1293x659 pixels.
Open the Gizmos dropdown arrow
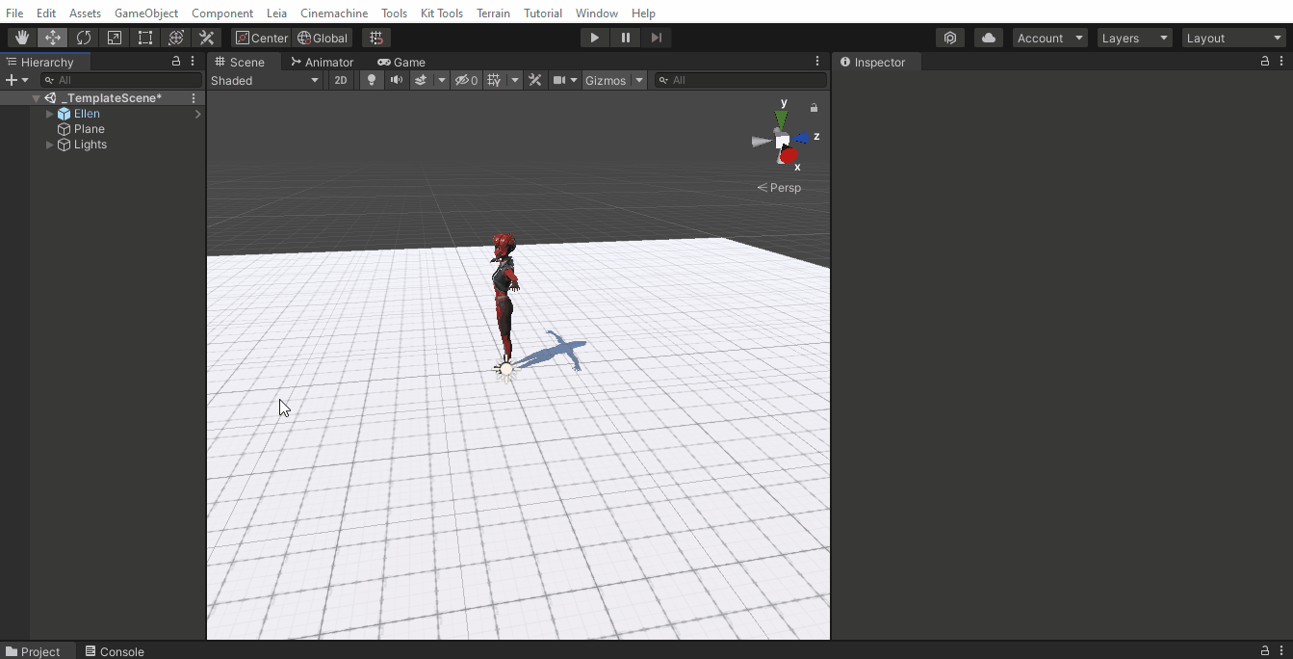click(x=638, y=80)
